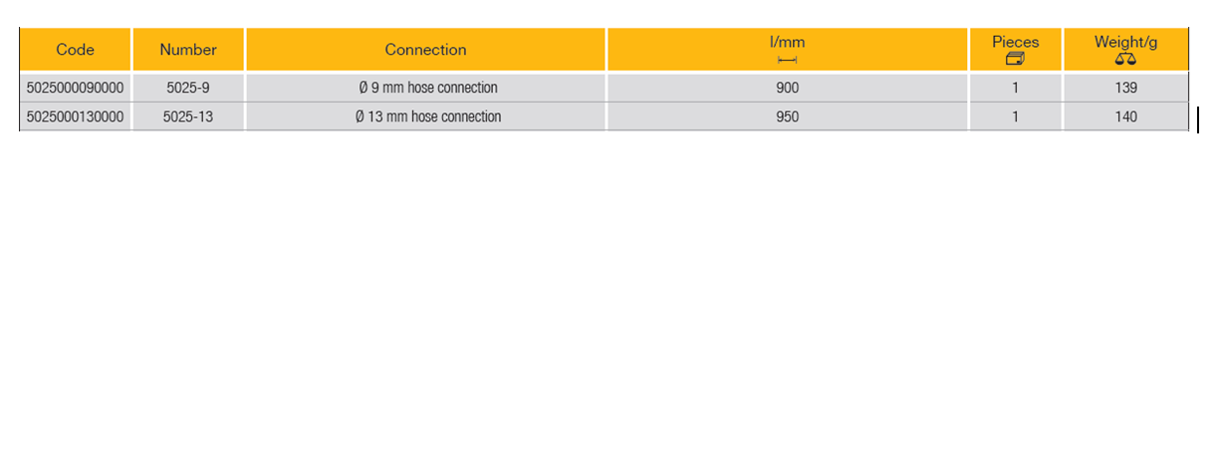Select the Code column header
The image size is (1219, 457).
[x=76, y=50]
